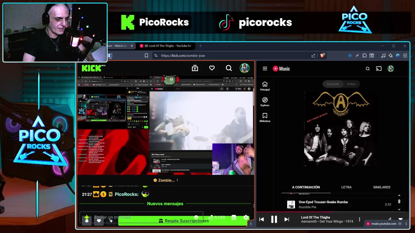
Task: Cast YouTube Music to a device
Action: [x=379, y=69]
